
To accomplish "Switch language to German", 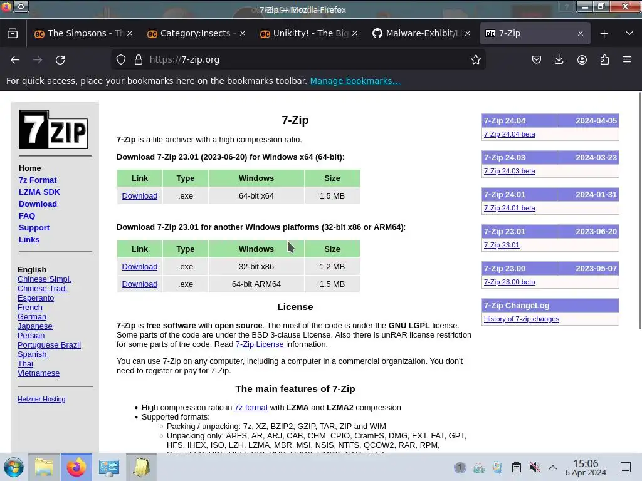I will pos(32,316).
